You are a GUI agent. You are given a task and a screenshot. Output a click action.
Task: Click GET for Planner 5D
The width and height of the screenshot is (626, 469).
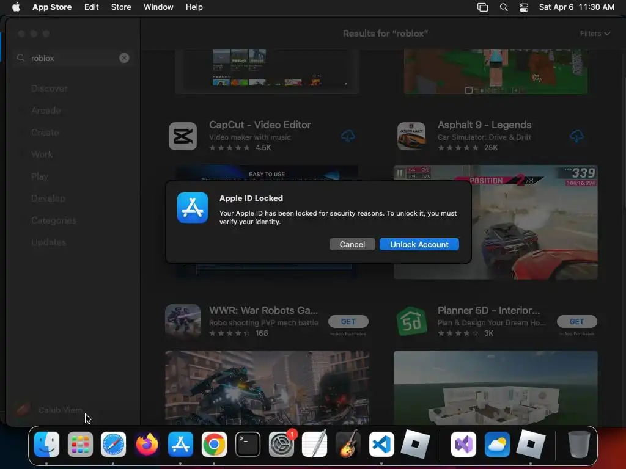tap(577, 321)
